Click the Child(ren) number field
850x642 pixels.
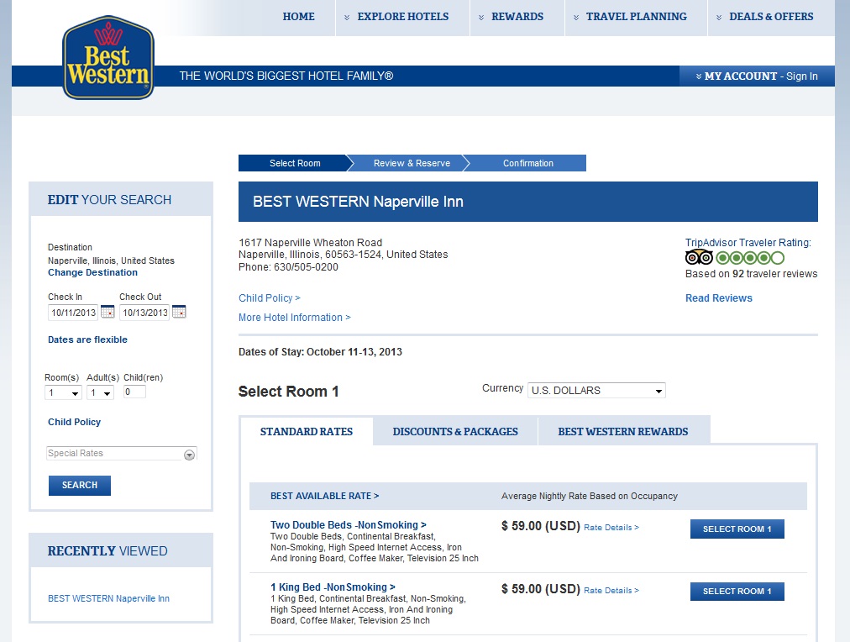(134, 392)
